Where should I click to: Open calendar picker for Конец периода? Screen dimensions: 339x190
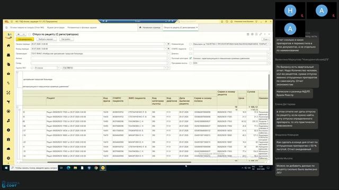[x=168, y=49]
